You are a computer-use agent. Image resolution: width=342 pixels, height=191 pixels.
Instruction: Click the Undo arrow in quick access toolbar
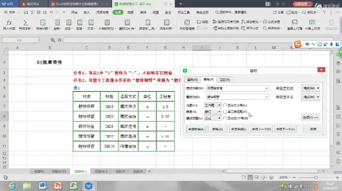click(x=51, y=12)
